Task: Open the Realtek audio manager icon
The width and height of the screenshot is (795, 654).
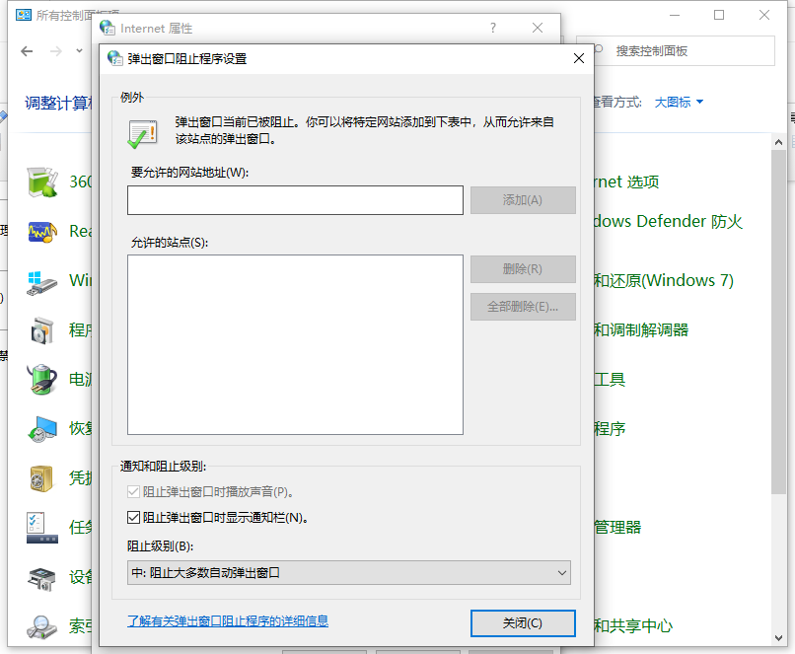Action: click(x=41, y=231)
